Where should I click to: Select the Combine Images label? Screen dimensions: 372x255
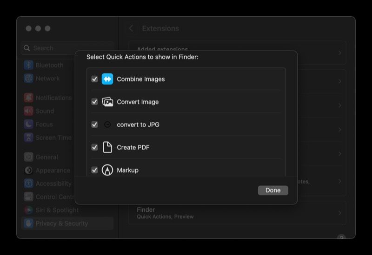click(141, 79)
